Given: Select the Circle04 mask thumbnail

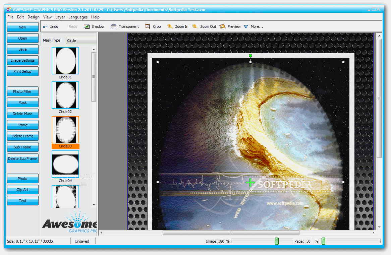Looking at the screenshot, I should pyautogui.click(x=65, y=164).
